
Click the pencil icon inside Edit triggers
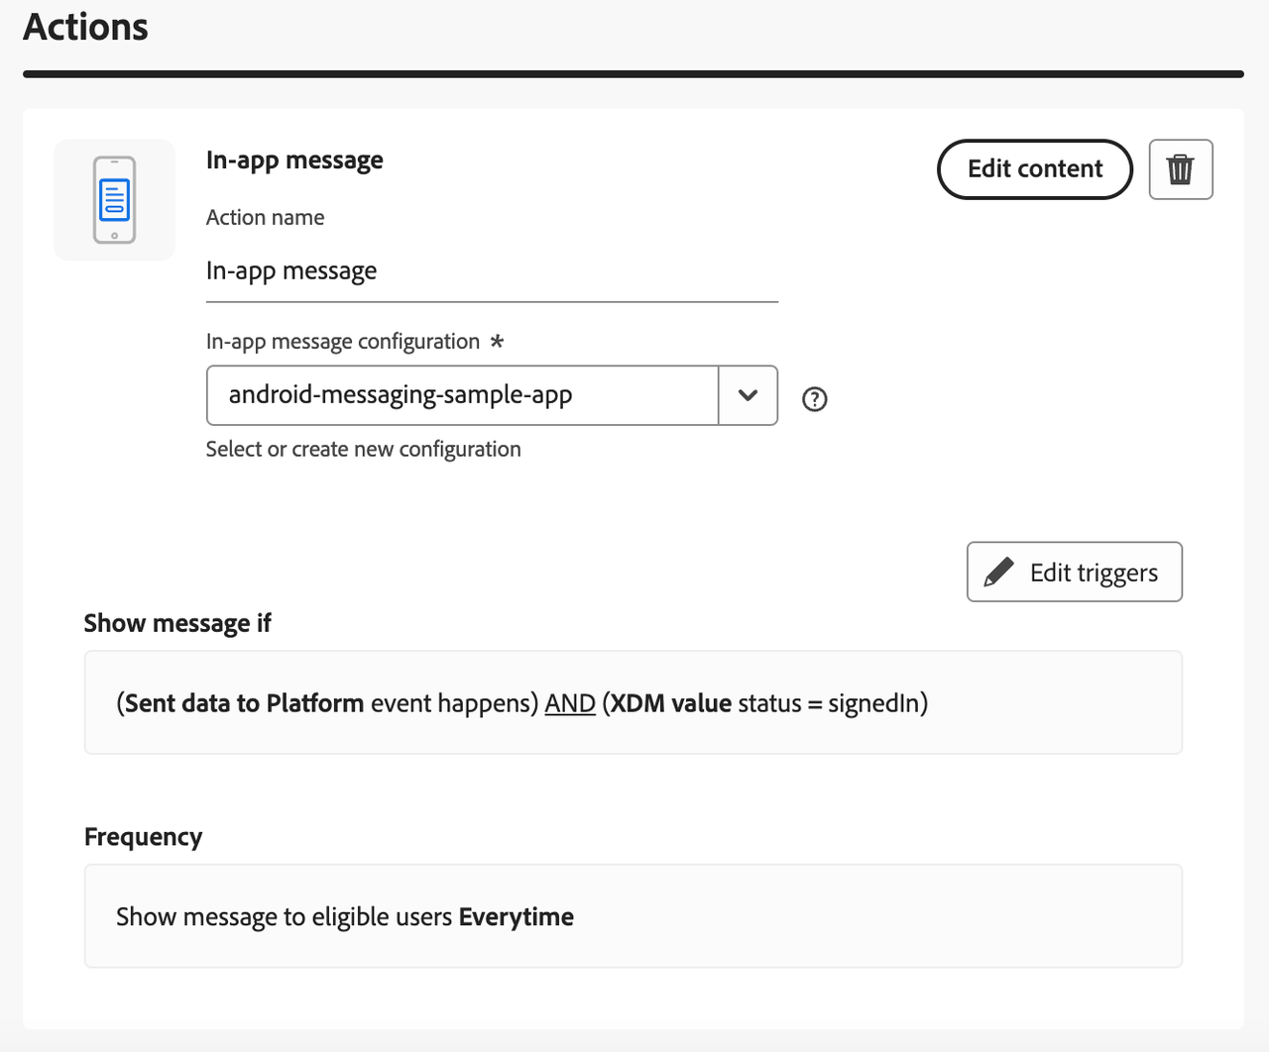click(x=999, y=572)
